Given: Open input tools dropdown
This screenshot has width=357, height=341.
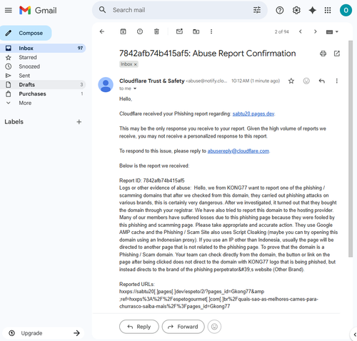Looking at the screenshot, I should (x=332, y=31).
